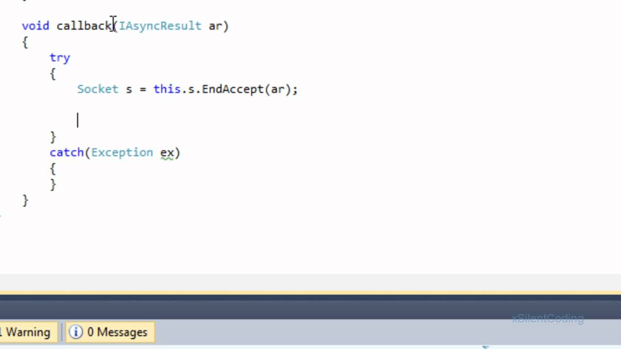Click the this keyword
Screen dimensions: 621x349
(x=167, y=89)
